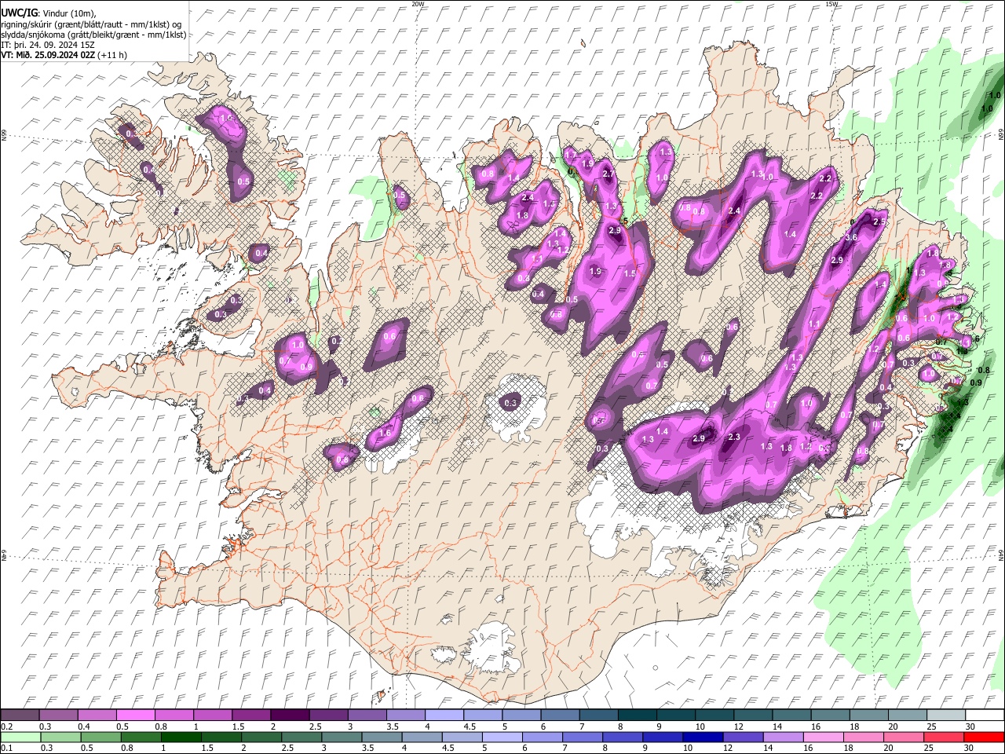Pick the dark teal top swatch between 8 and 9
1005x754 pixels.
pyautogui.click(x=636, y=716)
